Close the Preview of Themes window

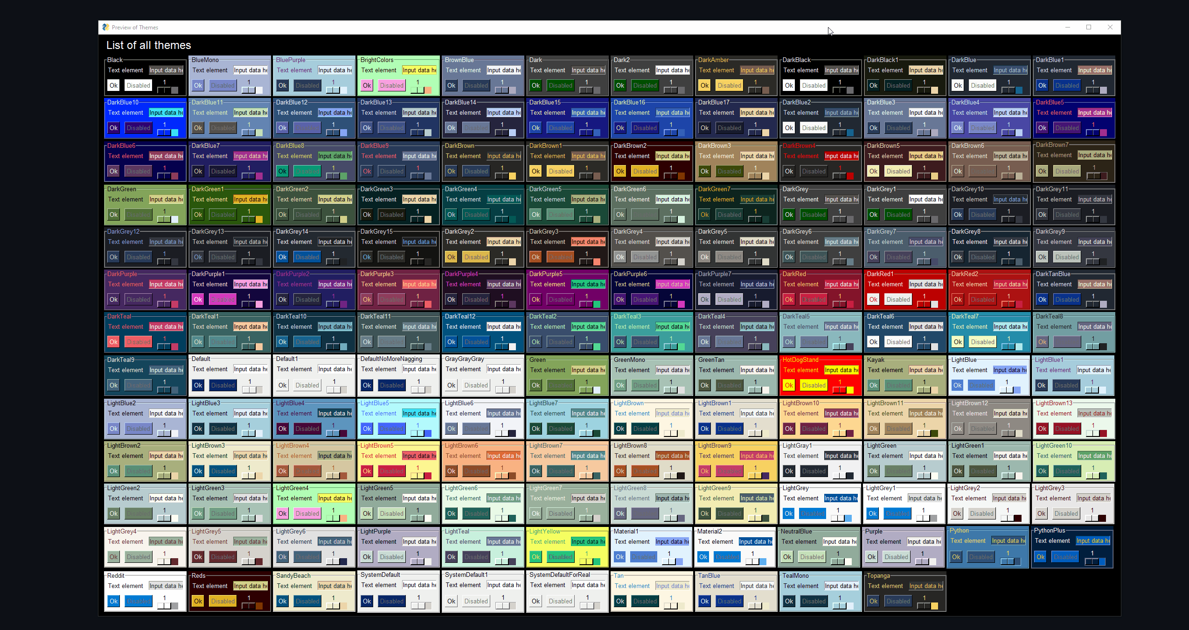point(1110,28)
